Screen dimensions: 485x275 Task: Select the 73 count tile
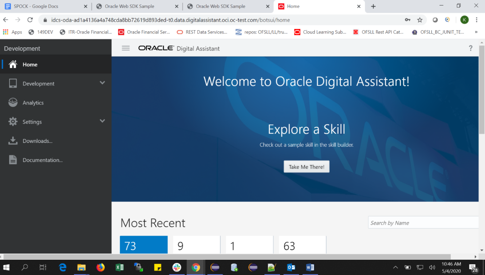pos(144,245)
